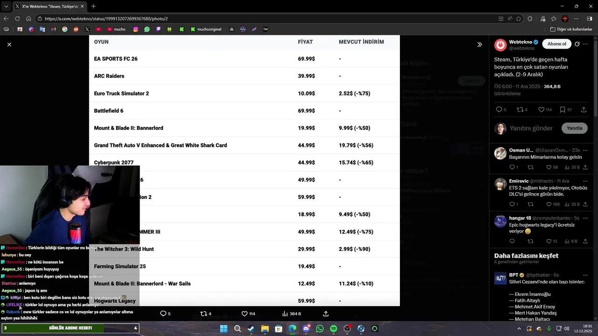Add this page to favorites
The image size is (598, 336).
click(x=519, y=19)
